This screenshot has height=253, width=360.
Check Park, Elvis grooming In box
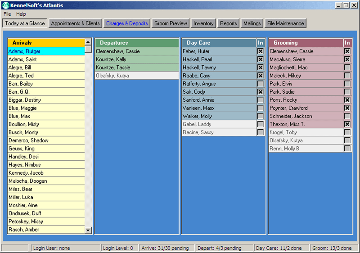click(x=347, y=84)
